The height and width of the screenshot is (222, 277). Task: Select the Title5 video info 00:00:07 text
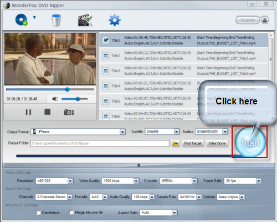(157, 98)
